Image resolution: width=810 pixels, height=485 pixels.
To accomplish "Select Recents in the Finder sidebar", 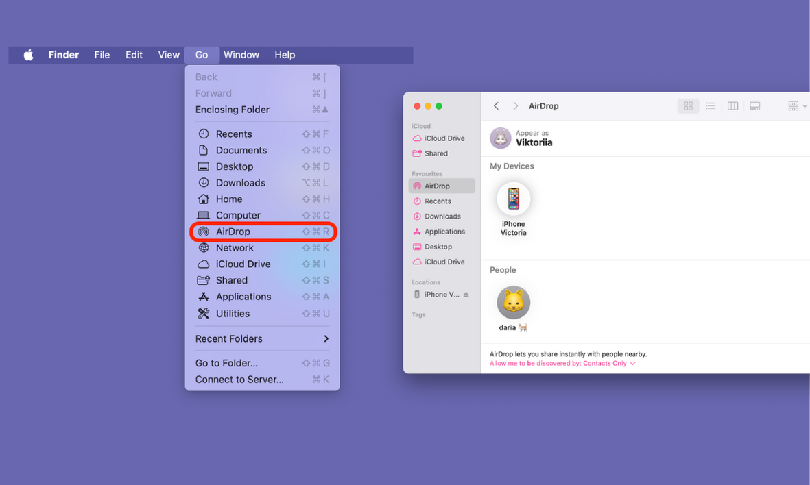I will 442,201.
